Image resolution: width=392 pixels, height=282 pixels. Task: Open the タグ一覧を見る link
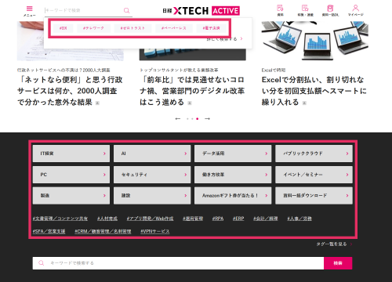pyautogui.click(x=334, y=244)
